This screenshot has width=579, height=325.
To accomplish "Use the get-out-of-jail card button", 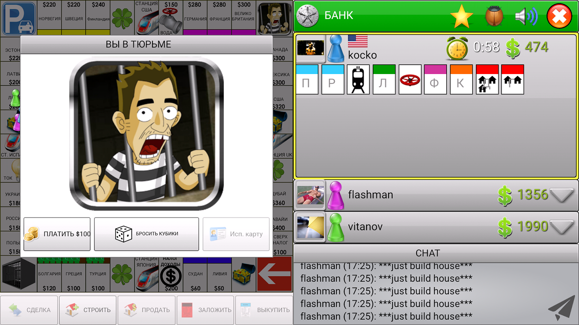I will click(236, 234).
